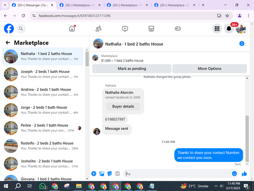Screen dimensions: 254x191
Task: Switch to the Messenger browser tab
Action: (x=32, y=5)
